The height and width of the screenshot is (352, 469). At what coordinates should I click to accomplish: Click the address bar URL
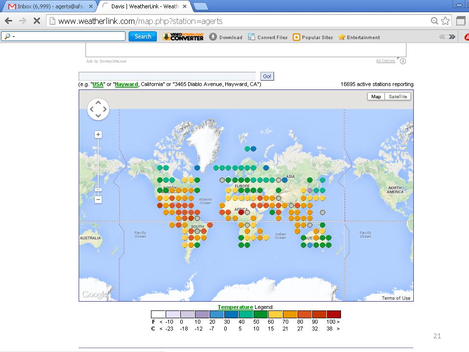tap(140, 21)
